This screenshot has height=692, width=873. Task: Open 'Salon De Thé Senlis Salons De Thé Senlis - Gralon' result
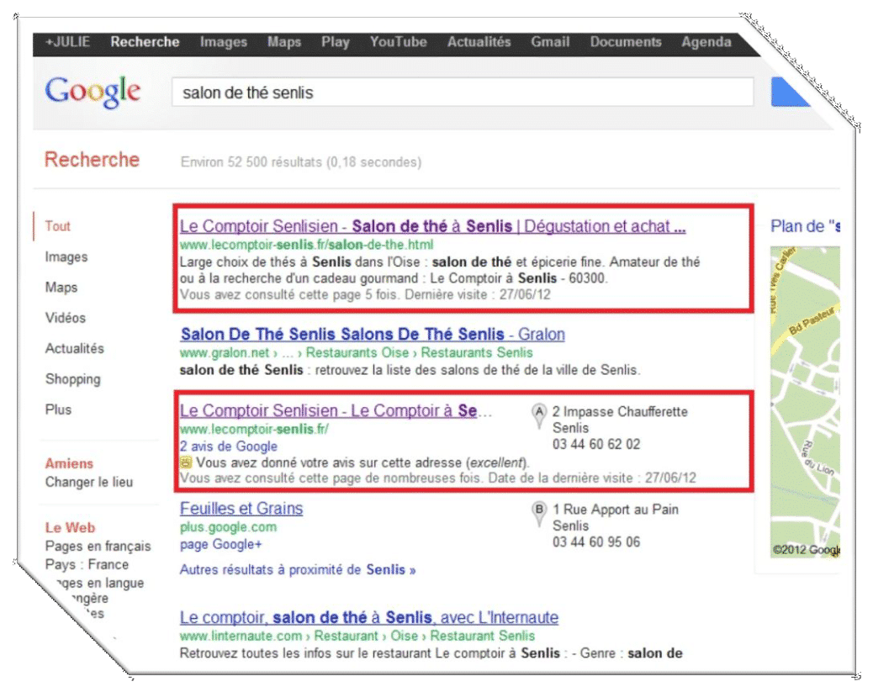(373, 334)
